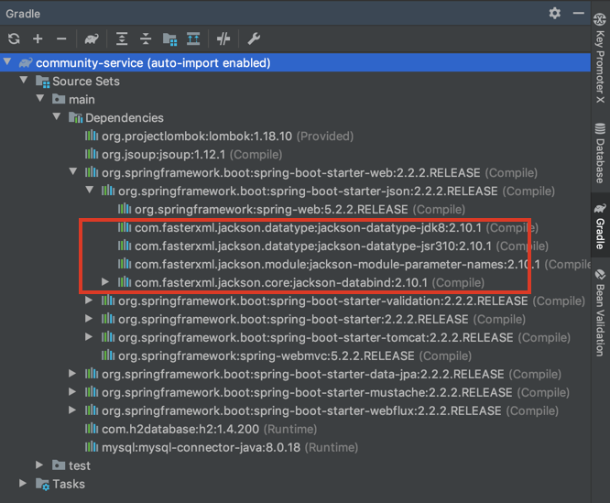The image size is (610, 503).
Task: Expand the Tasks node
Action: click(x=23, y=483)
